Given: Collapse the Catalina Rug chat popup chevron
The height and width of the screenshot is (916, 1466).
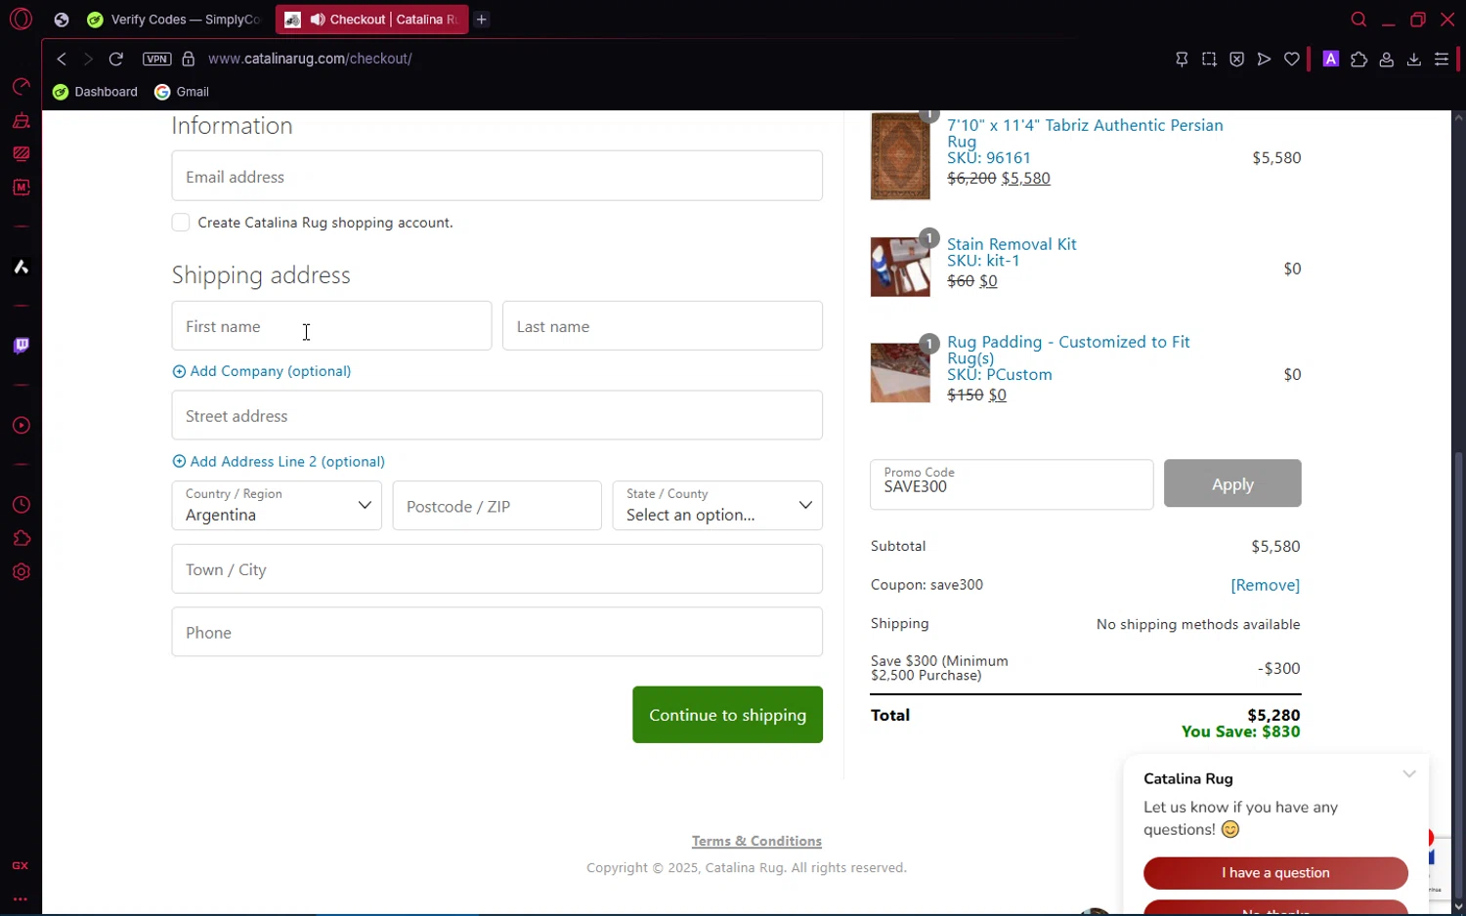Looking at the screenshot, I should [x=1409, y=773].
